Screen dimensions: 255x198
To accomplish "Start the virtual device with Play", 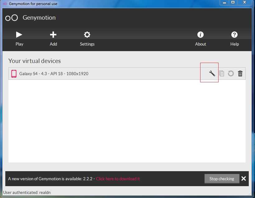I will (19, 39).
